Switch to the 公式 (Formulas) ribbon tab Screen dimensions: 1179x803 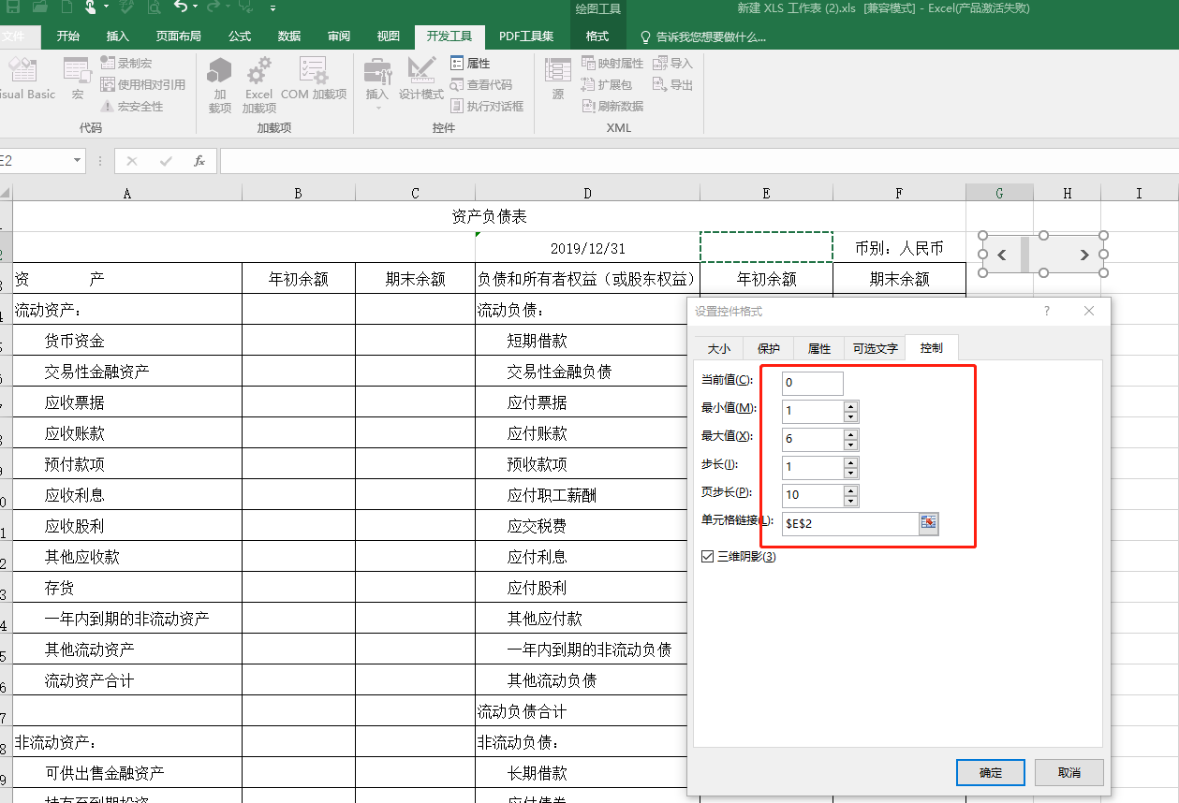(x=240, y=36)
